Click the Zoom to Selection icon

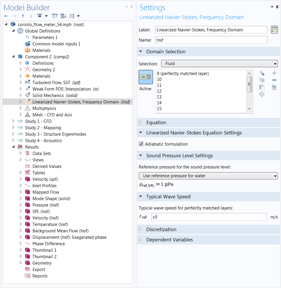(x=262, y=94)
